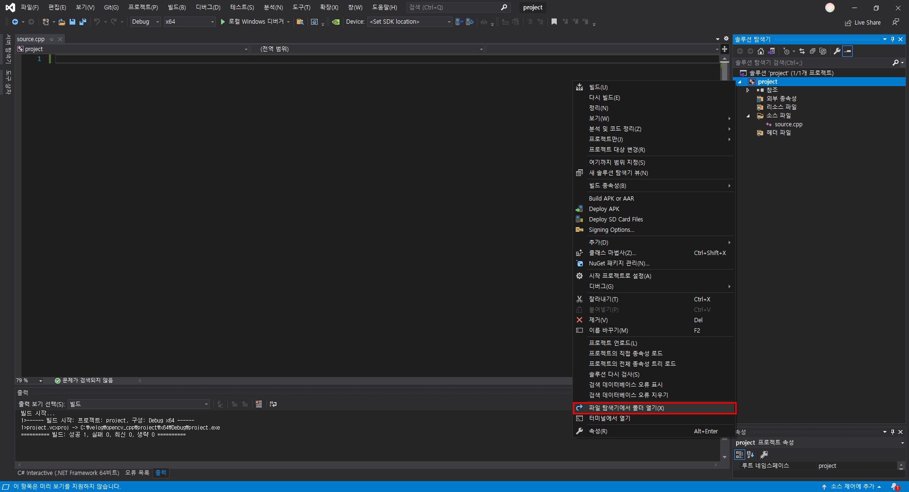Select the NVIDIA Nsight icon on the toolbar
Screen dimensions: 909x492
336,22
